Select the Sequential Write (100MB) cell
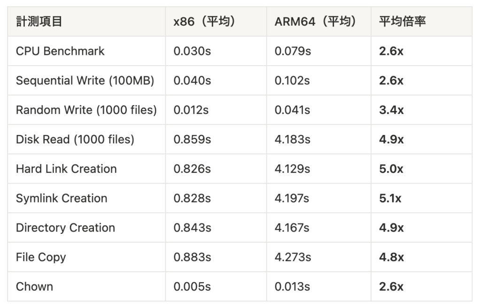The width and height of the screenshot is (481, 307). point(85,81)
